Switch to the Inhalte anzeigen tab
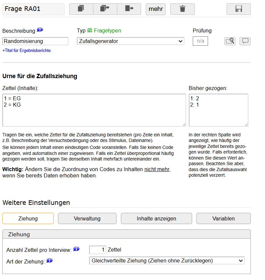265x280 pixels. (x=156, y=218)
